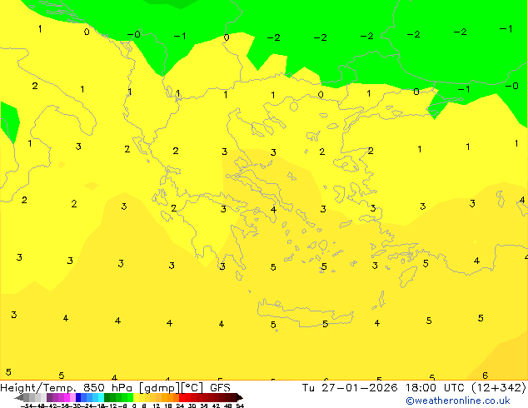
Task: Pick the bright red legend swatch
Action: pyautogui.click(x=182, y=397)
